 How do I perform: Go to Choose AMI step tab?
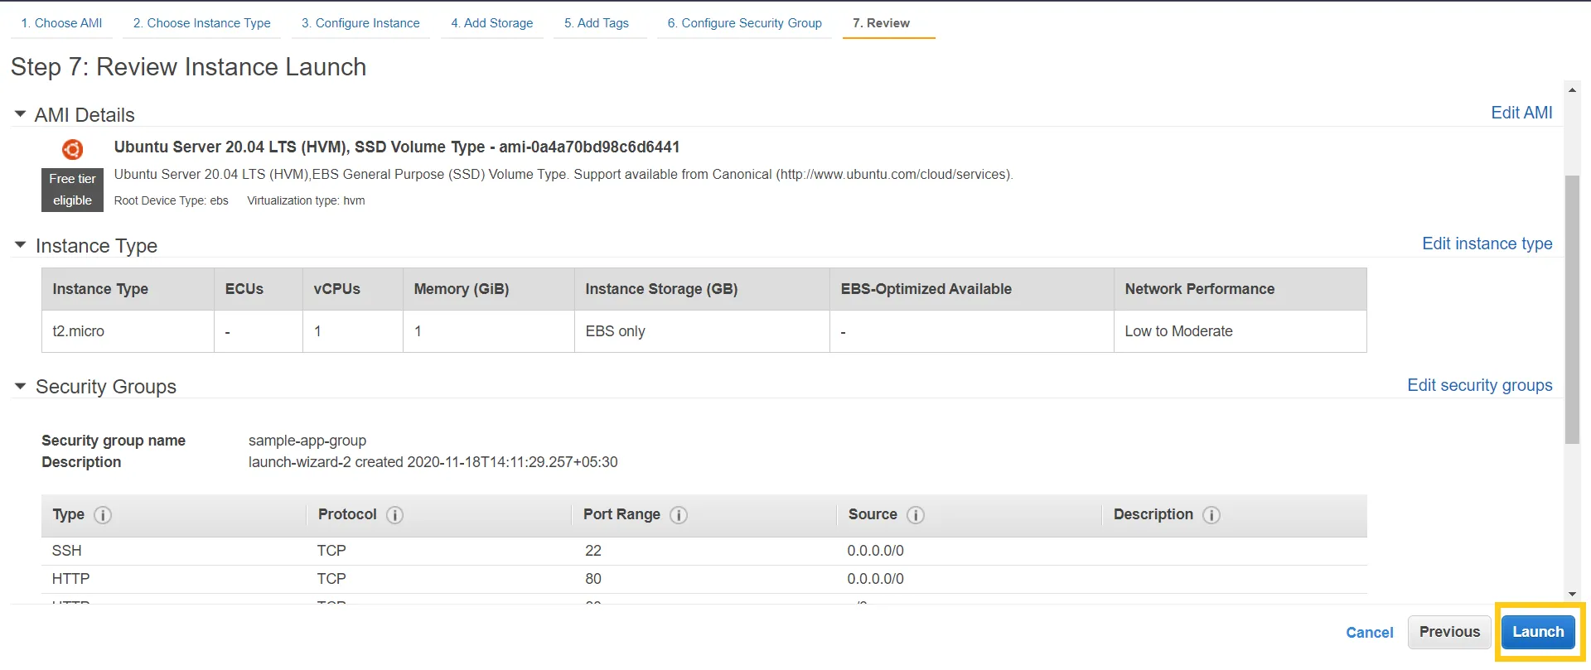click(61, 23)
